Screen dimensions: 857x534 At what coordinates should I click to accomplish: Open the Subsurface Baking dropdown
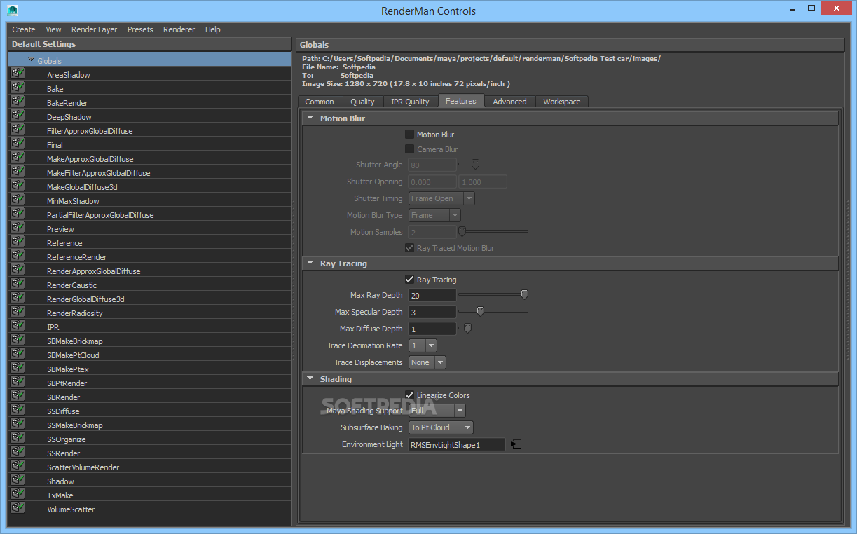tap(441, 427)
